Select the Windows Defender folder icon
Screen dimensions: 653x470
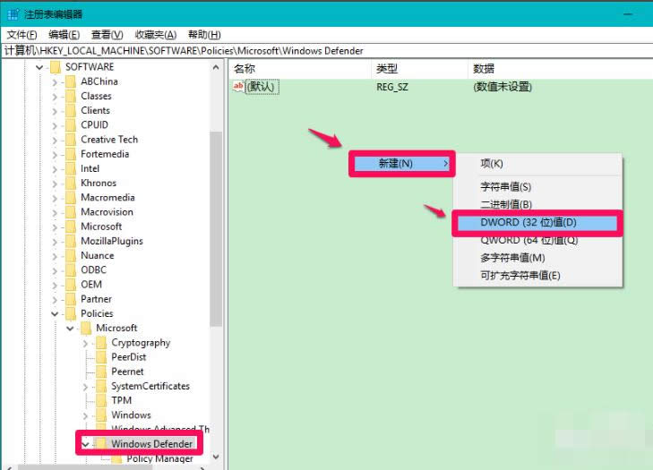[x=101, y=443]
